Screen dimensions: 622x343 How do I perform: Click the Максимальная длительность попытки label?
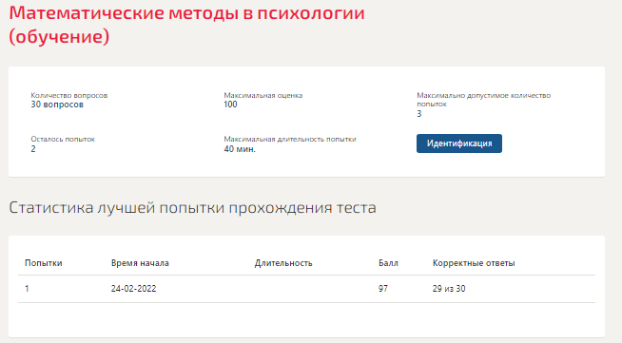coord(289,139)
